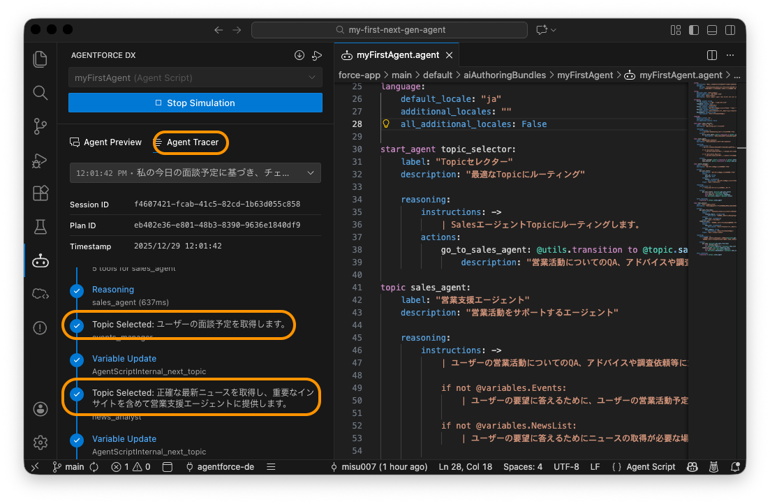Click the run-play icon in Agentforce DX header

click(317, 55)
